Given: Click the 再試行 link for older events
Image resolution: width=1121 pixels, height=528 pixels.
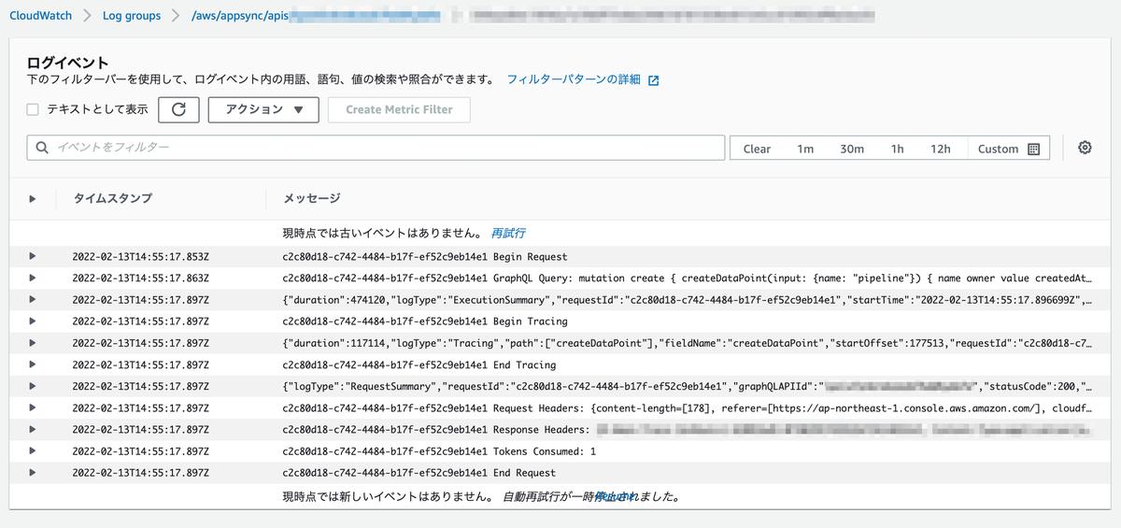Looking at the screenshot, I should [509, 233].
